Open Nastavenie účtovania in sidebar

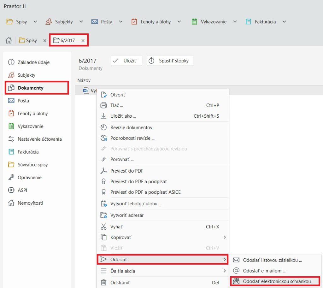tap(39, 139)
